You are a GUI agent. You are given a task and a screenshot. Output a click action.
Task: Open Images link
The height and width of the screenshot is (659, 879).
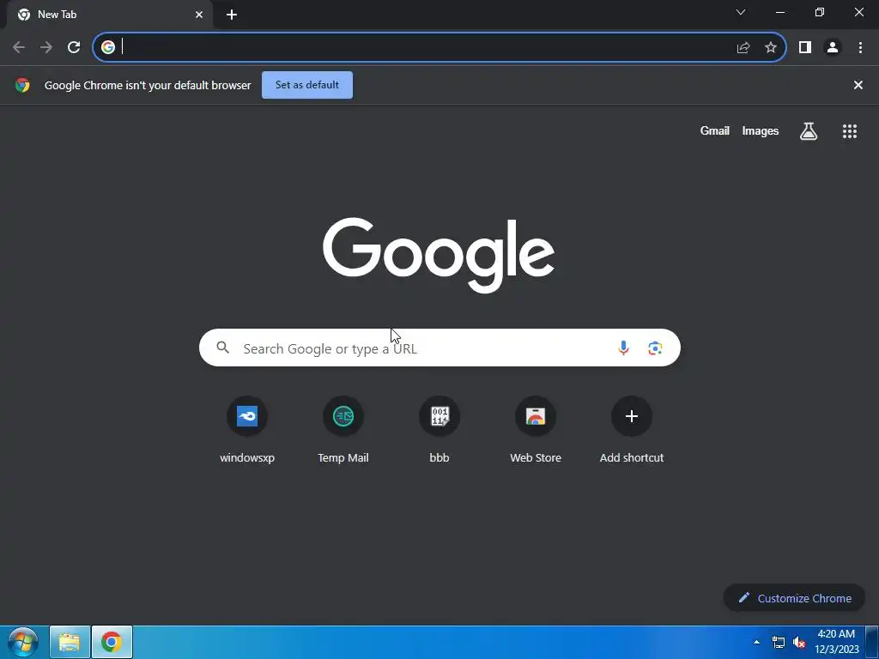tap(761, 131)
